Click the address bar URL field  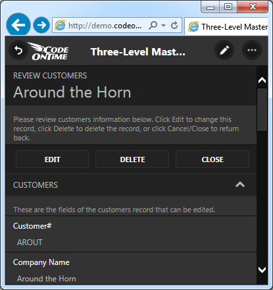coord(105,26)
